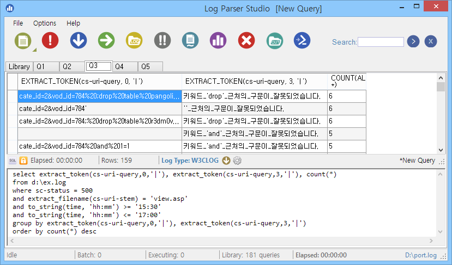Image resolution: width=452 pixels, height=265 pixels.
Task: Switch to the Q4 tab
Action: (125, 66)
